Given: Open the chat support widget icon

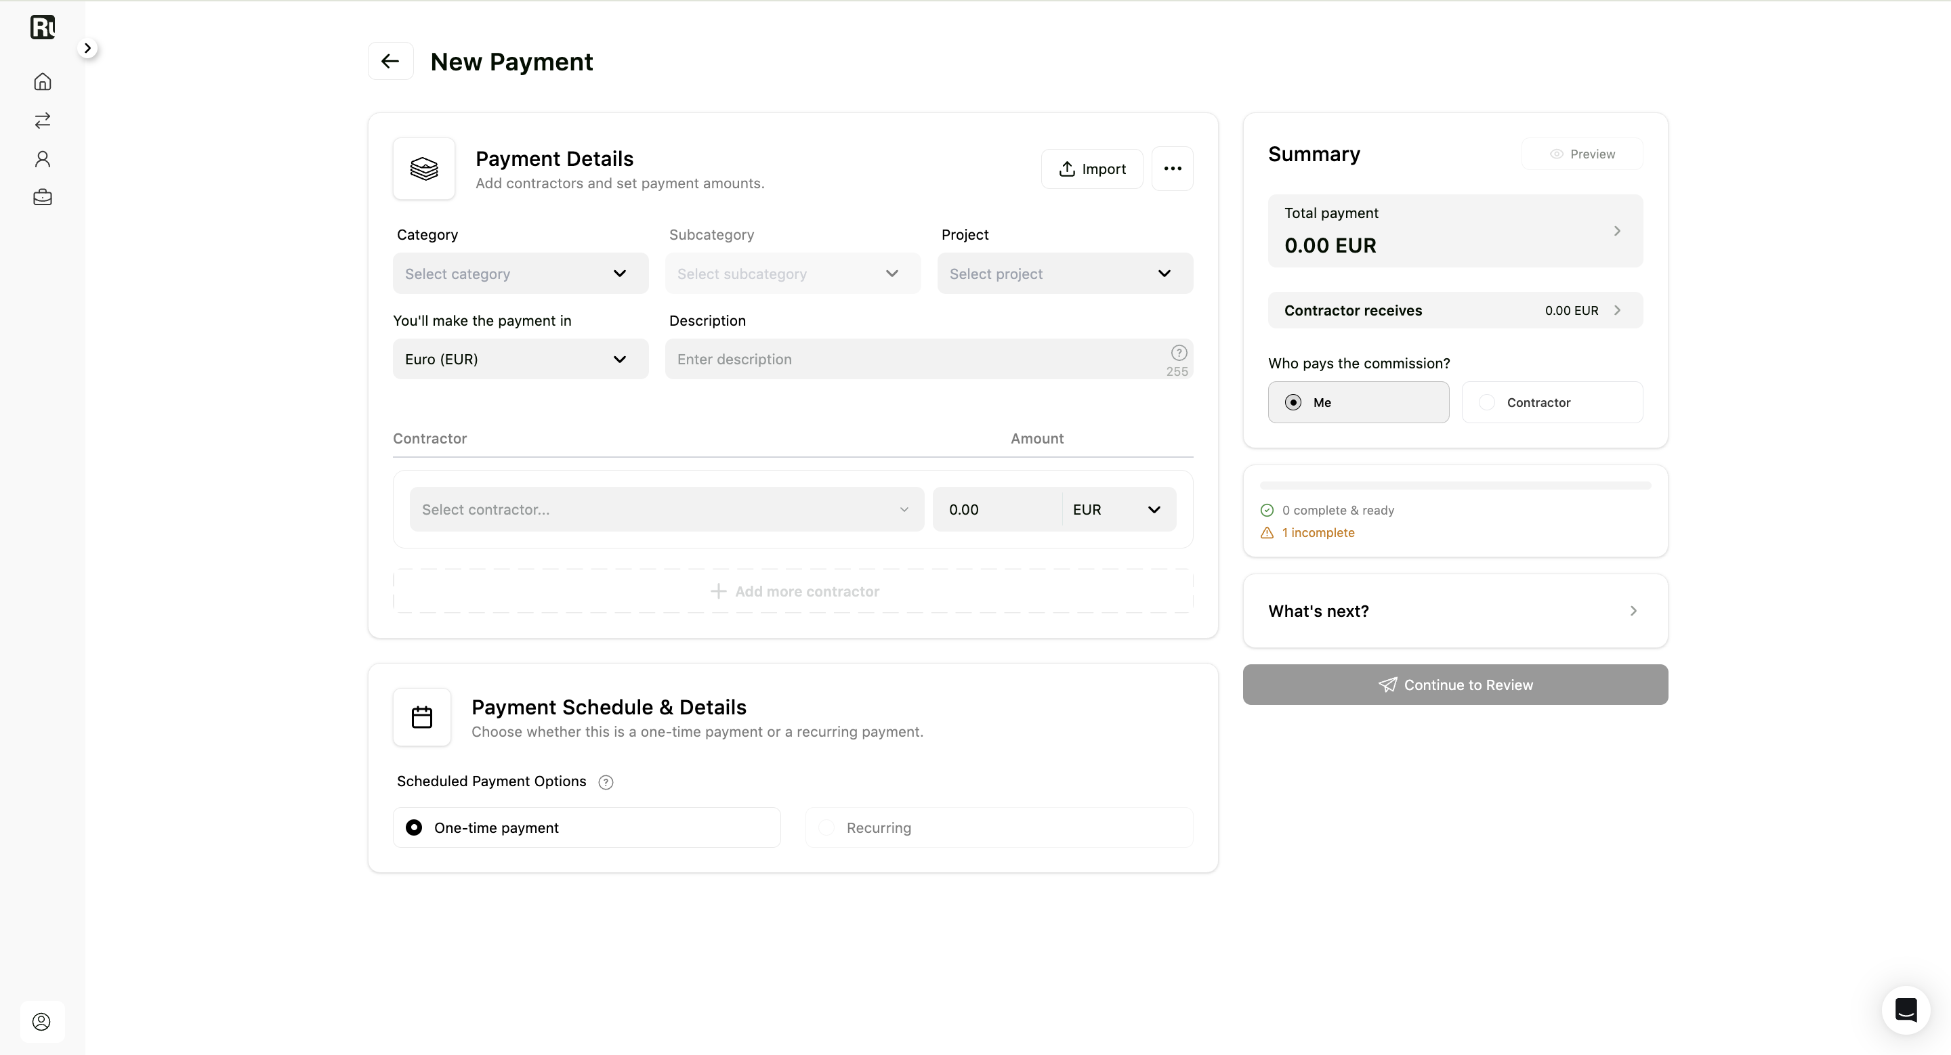Looking at the screenshot, I should 1906,1010.
